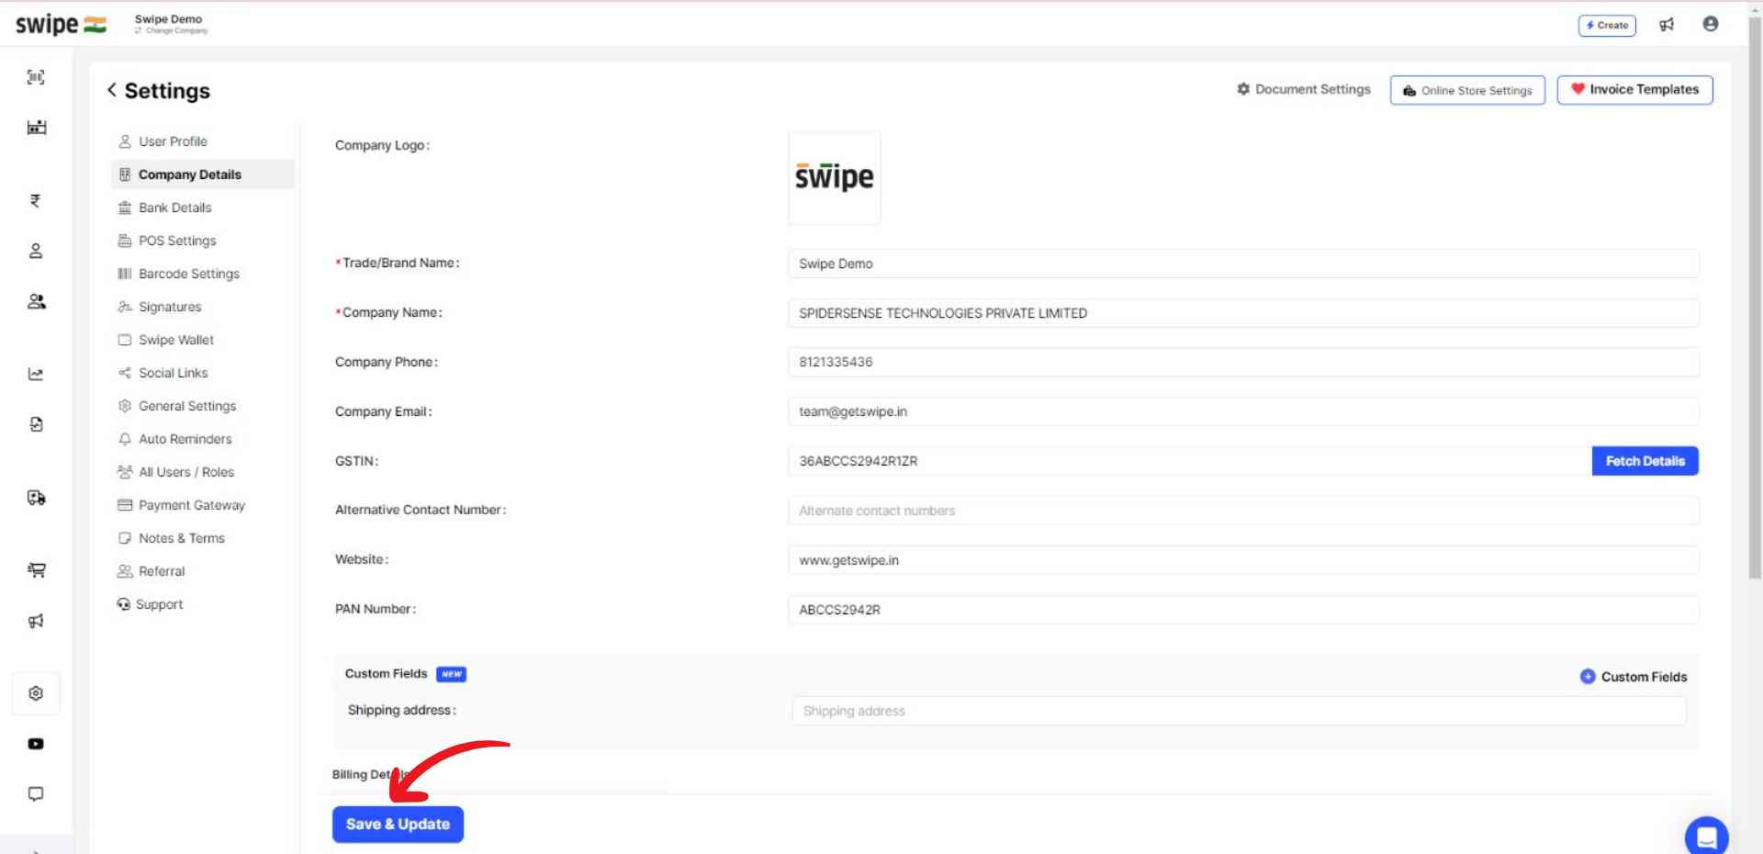Open Invoice Templates
The width and height of the screenshot is (1763, 854).
point(1634,89)
